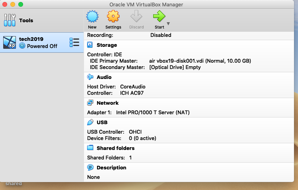Screen dimensions: 298x190
Task: Open the Description section header
Action: [111, 168]
